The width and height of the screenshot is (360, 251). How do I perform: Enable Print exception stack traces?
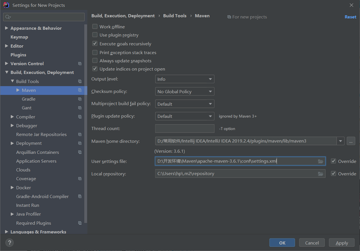pos(95,52)
